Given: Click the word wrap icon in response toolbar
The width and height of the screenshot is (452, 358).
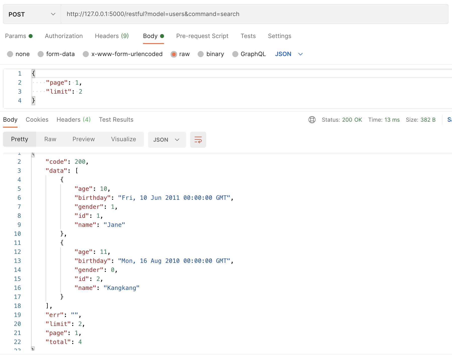Looking at the screenshot, I should [198, 140].
